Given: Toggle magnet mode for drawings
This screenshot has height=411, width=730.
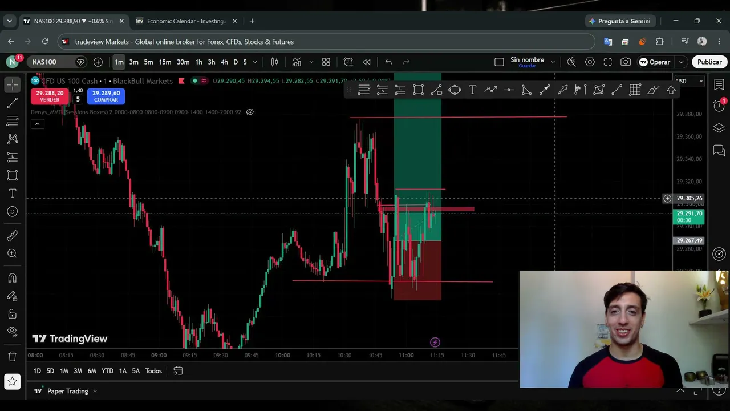Looking at the screenshot, I should 12,278.
